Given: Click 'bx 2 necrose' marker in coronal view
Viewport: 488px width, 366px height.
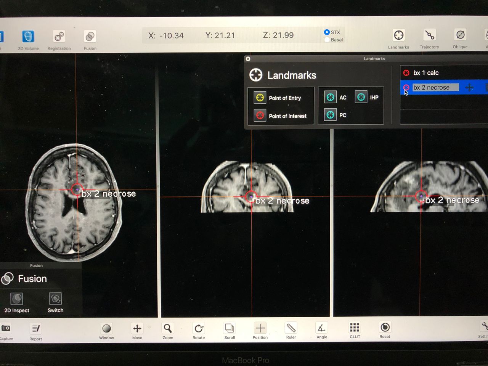Looking at the screenshot, I should (251, 197).
